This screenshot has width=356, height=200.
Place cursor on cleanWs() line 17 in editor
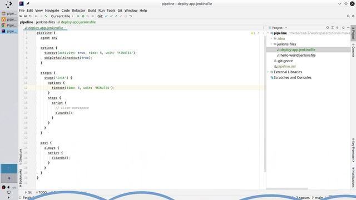coord(65,113)
